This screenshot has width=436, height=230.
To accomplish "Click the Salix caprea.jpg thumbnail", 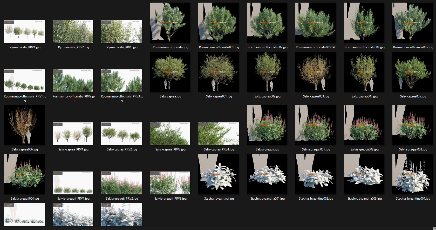I will pos(170,72).
